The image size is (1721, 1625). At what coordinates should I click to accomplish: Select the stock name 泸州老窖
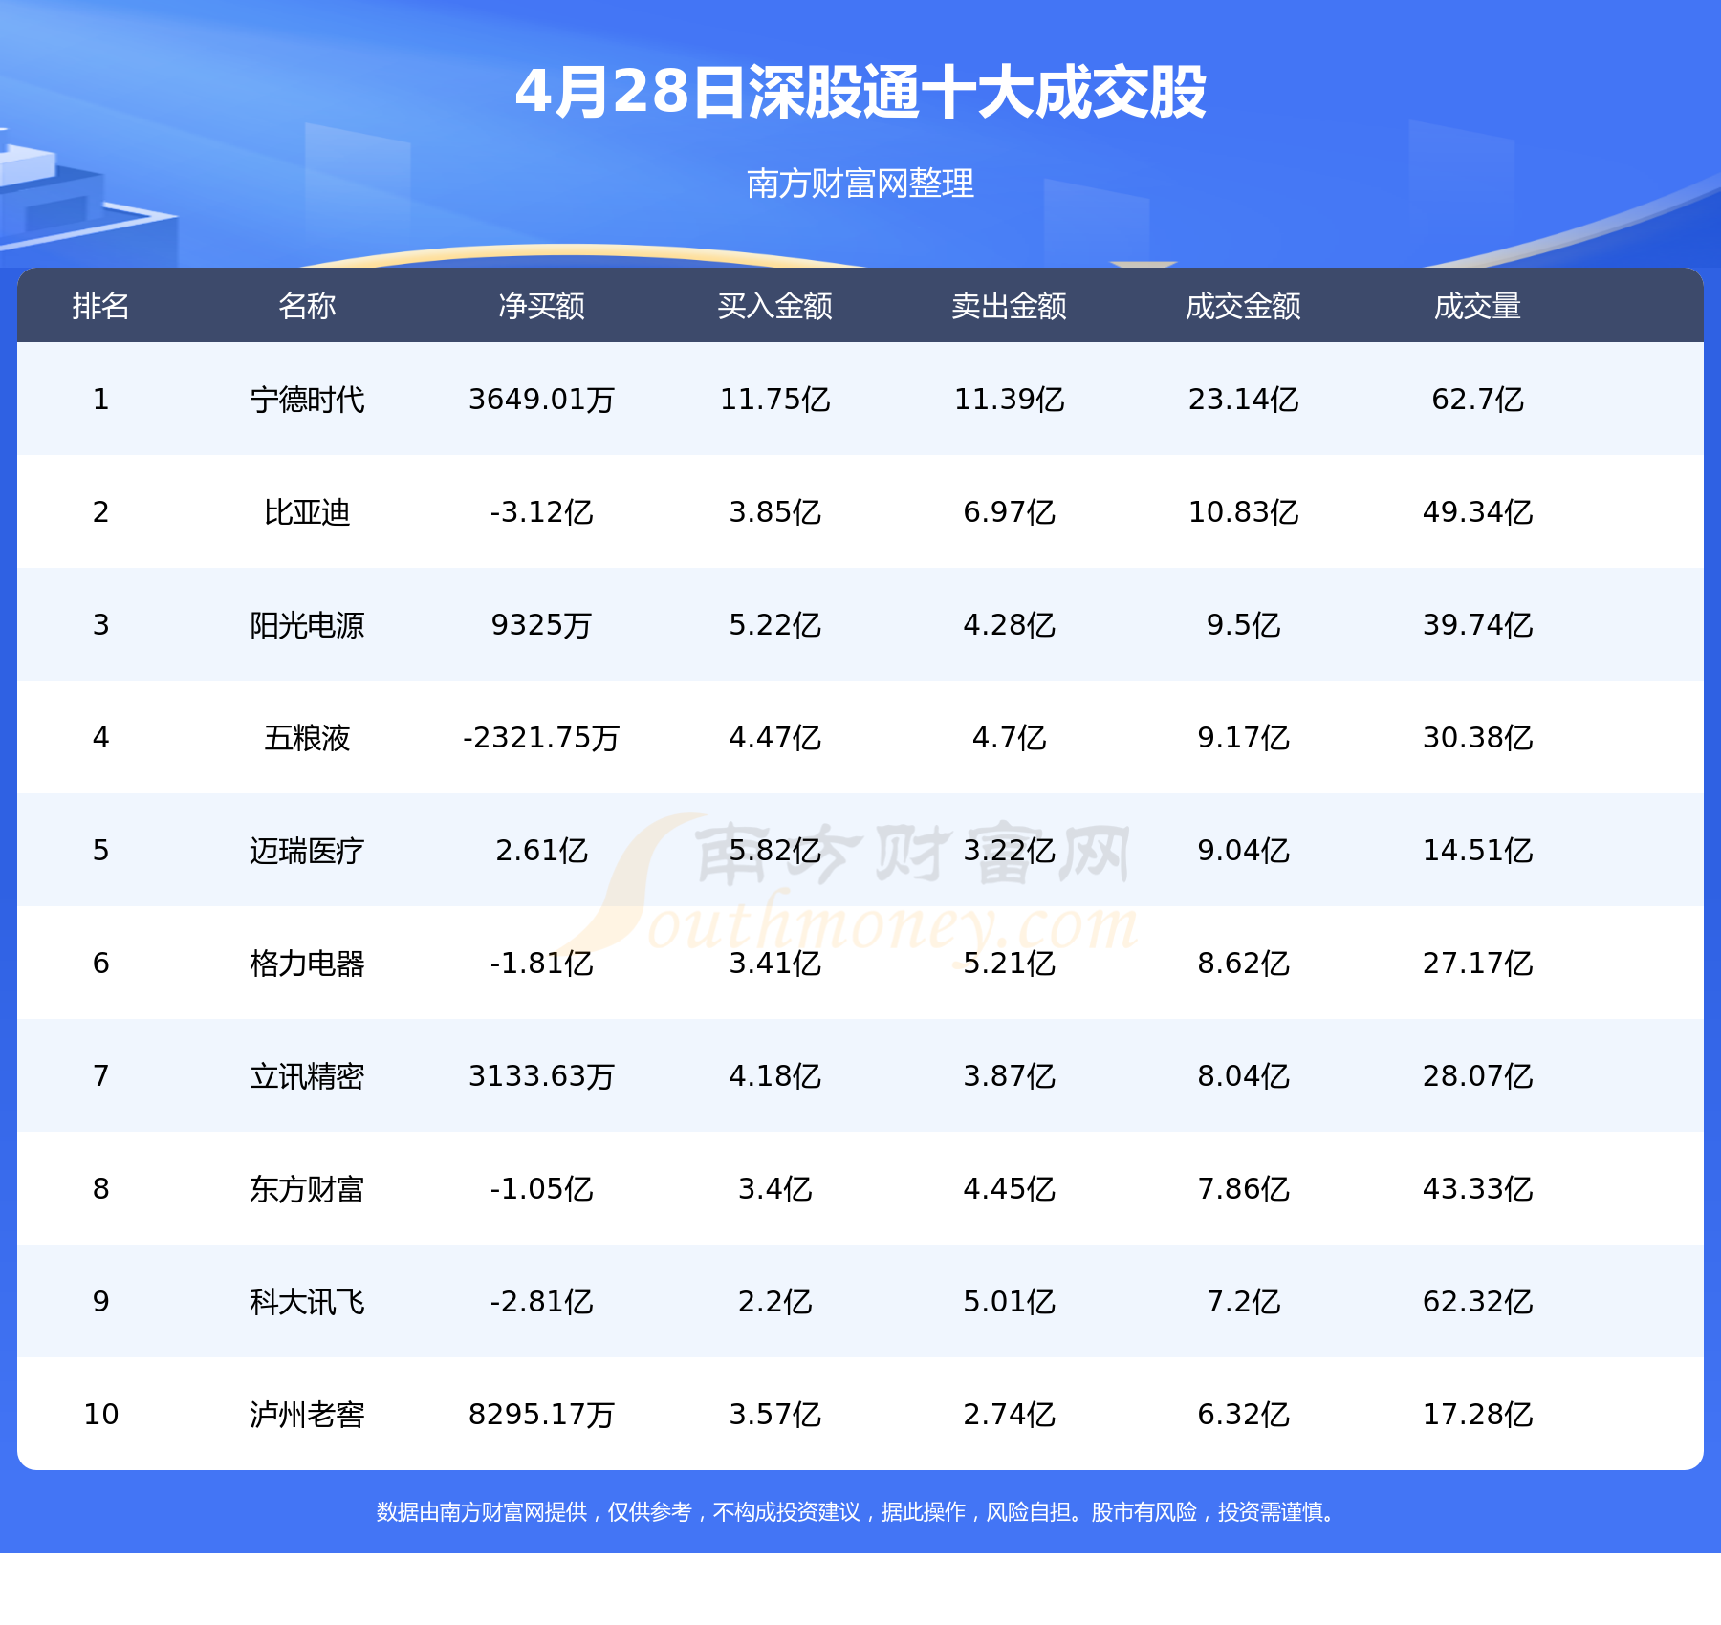[307, 1415]
